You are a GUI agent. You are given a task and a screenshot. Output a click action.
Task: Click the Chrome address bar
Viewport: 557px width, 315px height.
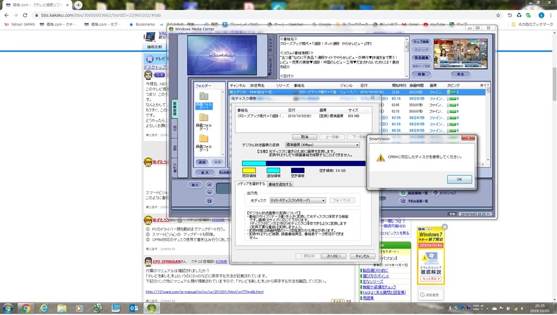pos(263,15)
